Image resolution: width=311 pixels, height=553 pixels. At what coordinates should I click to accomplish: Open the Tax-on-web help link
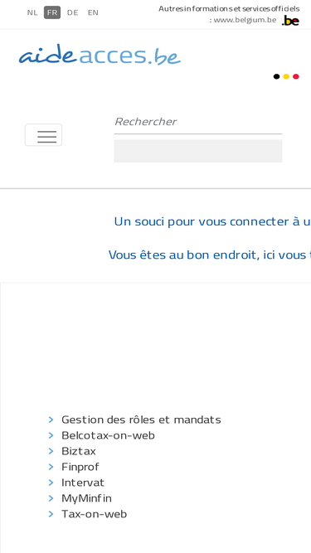(x=95, y=514)
